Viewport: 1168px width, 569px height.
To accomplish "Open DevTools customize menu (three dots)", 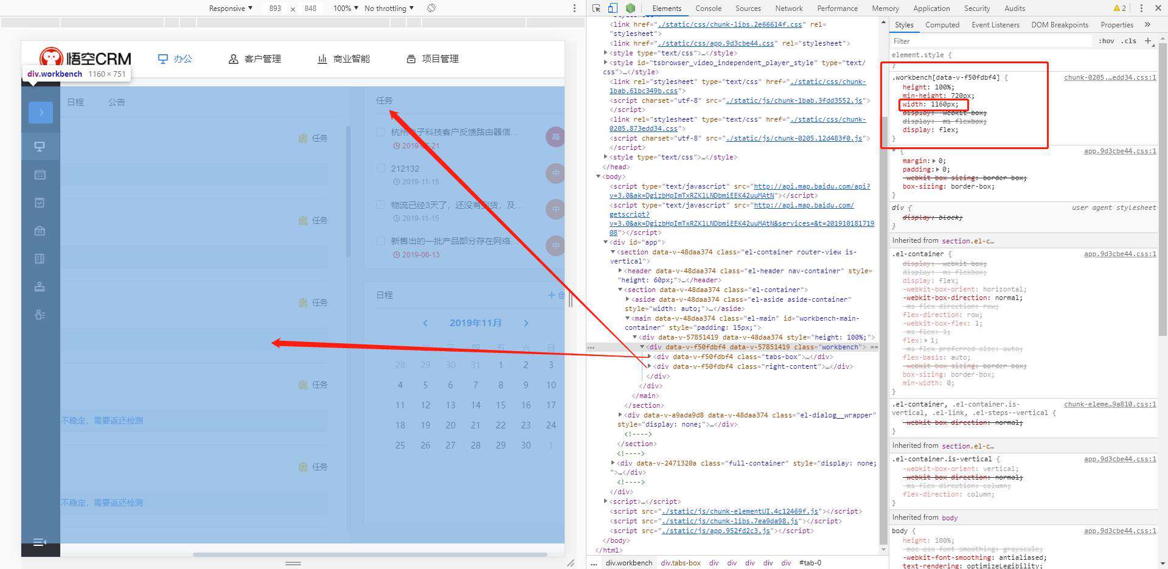I will (1141, 9).
